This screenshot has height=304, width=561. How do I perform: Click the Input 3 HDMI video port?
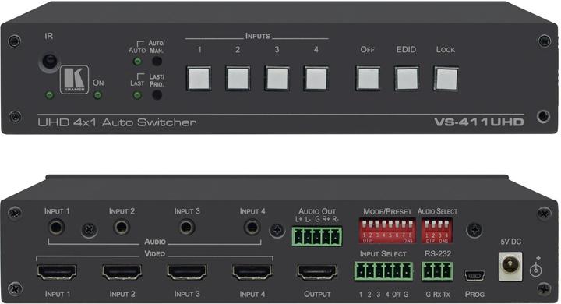pos(187,273)
